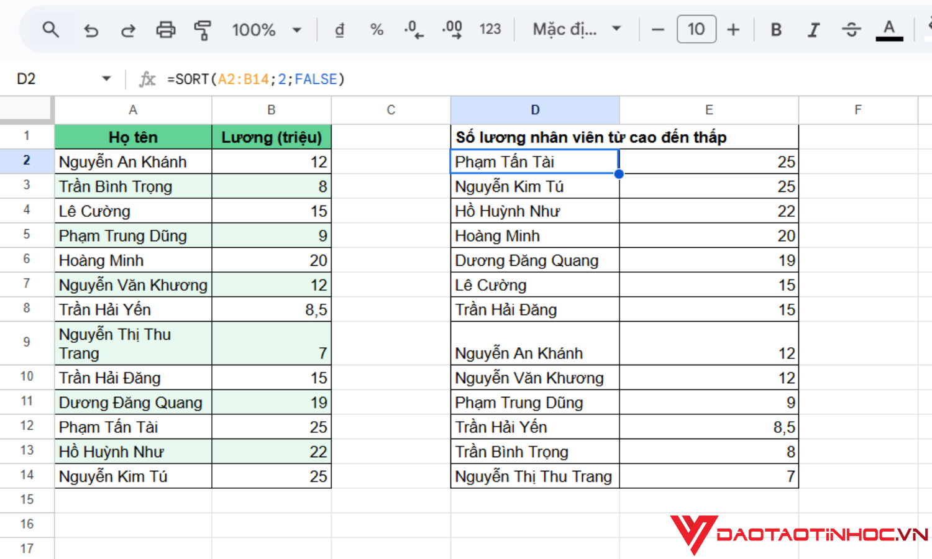The width and height of the screenshot is (932, 559).
Task: Undo the last action
Action: point(91,30)
